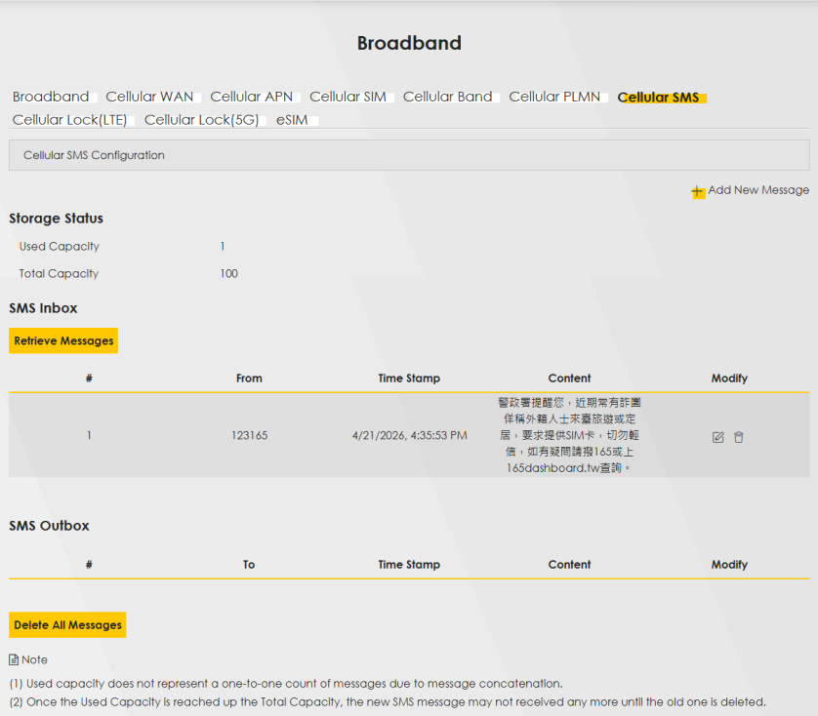Screen dimensions: 818x716
Task: Click the SMS Outbox heading
Action: click(49, 526)
